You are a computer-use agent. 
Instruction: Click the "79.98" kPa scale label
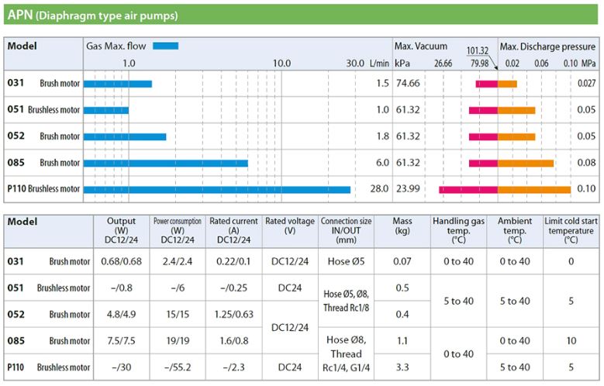pos(479,64)
